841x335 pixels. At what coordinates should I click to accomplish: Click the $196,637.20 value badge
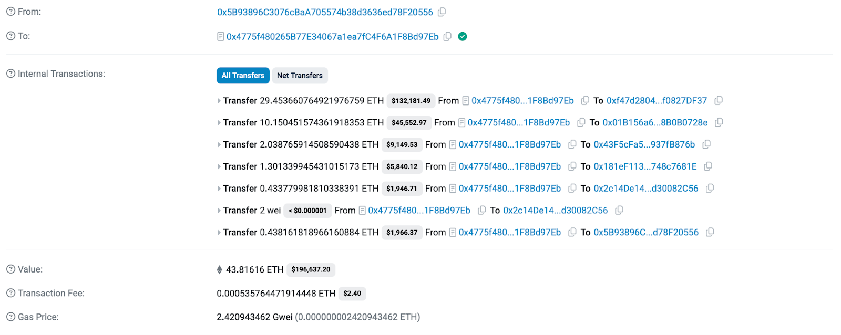pos(311,269)
